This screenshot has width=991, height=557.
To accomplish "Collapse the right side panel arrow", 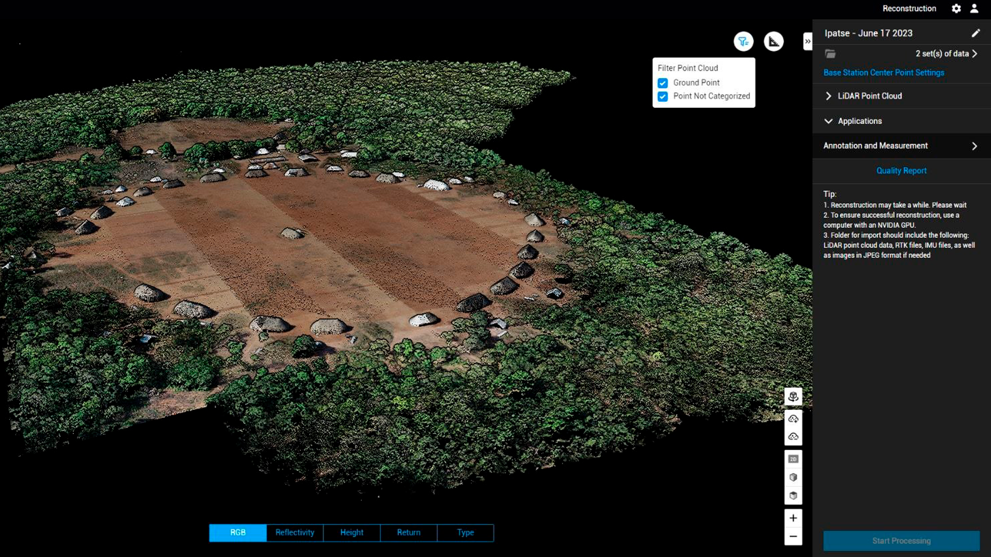I will tap(807, 41).
